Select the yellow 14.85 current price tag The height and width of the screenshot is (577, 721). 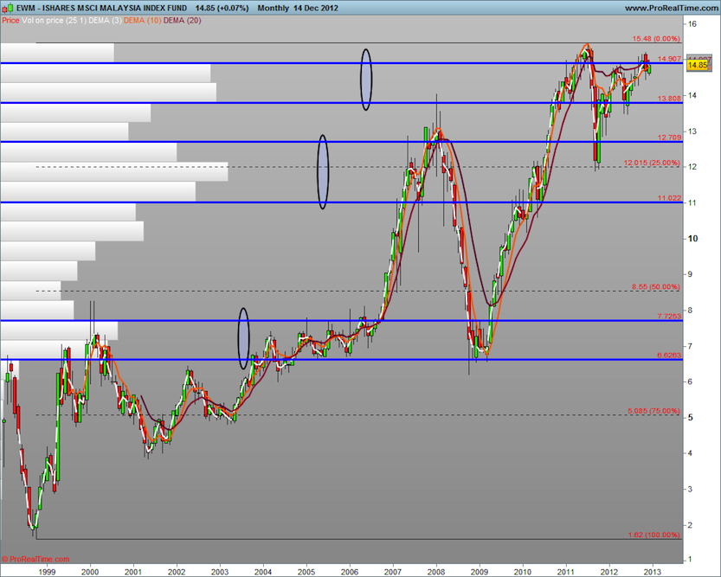(697, 65)
